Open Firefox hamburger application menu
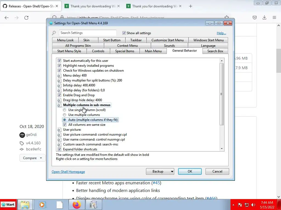Image resolution: width=281 pixels, height=210 pixels. pyautogui.click(x=274, y=17)
